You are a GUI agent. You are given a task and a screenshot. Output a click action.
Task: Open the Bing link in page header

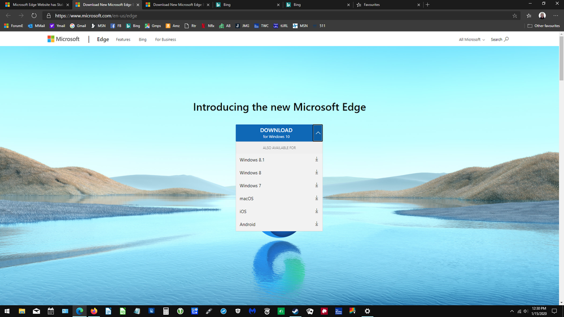pos(142,39)
